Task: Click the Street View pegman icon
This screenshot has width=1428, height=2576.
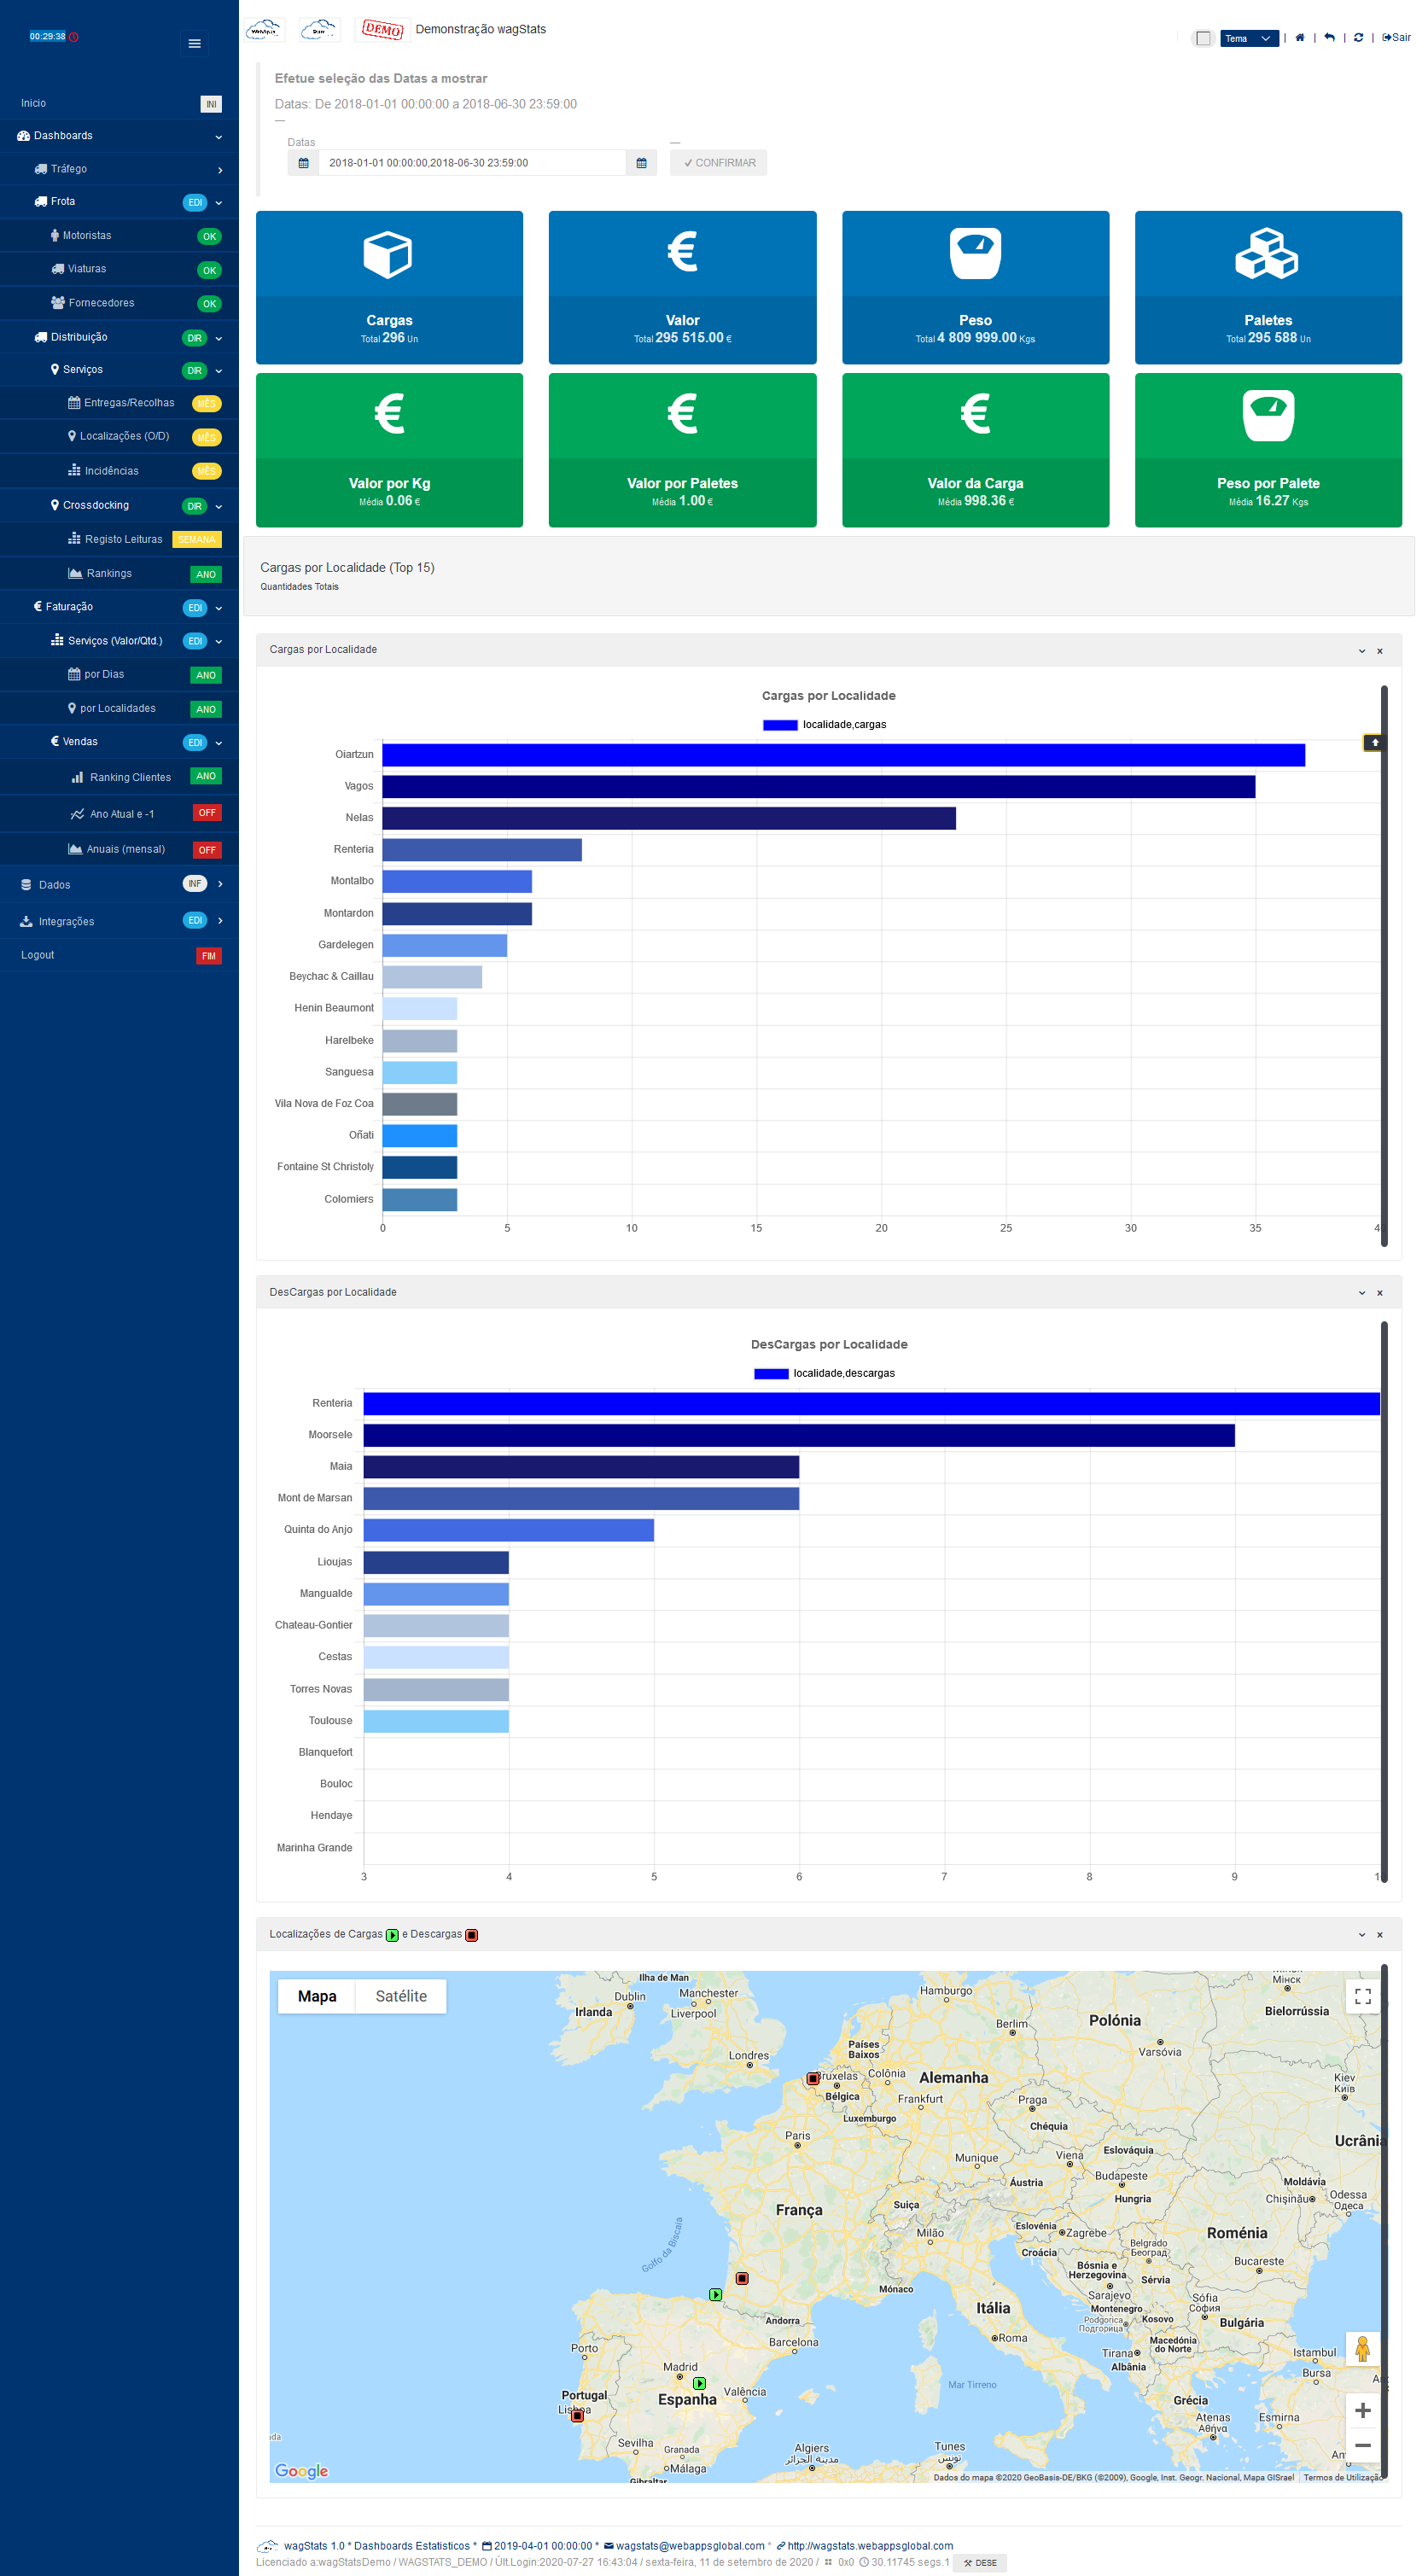Action: coord(1362,2349)
